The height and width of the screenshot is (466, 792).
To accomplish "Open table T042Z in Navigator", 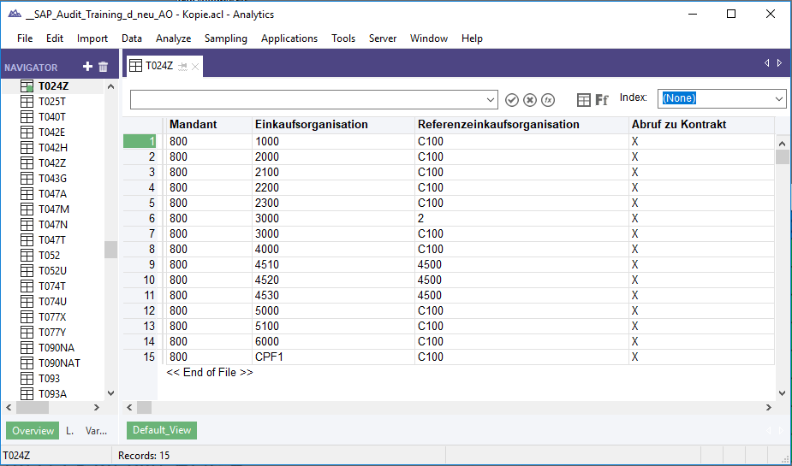I will click(52, 163).
